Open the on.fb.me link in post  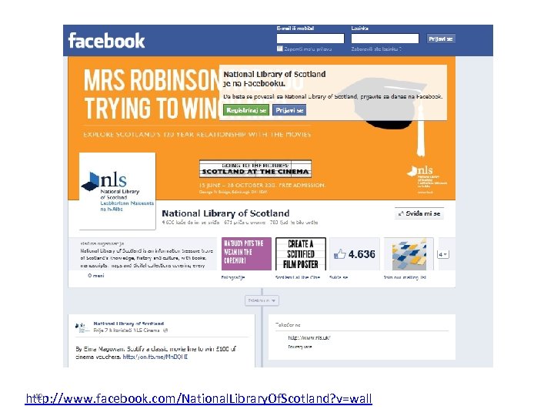[x=155, y=357]
